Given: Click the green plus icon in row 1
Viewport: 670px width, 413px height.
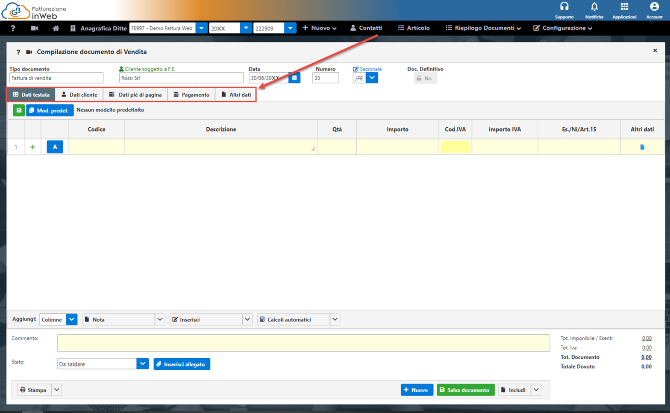Looking at the screenshot, I should pos(32,147).
